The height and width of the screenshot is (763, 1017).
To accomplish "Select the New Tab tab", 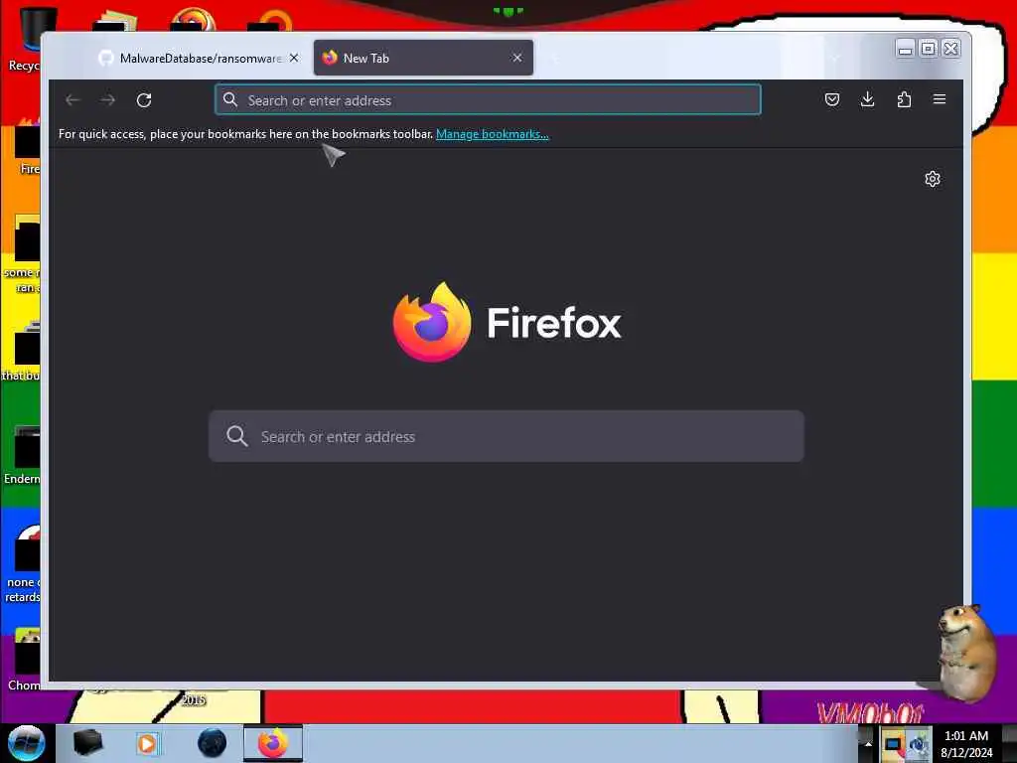I will 423,58.
